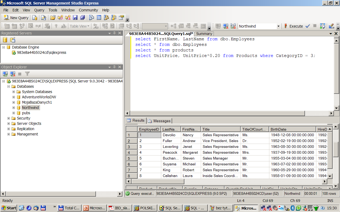
Task: Click the Title column header
Action: click(221, 129)
